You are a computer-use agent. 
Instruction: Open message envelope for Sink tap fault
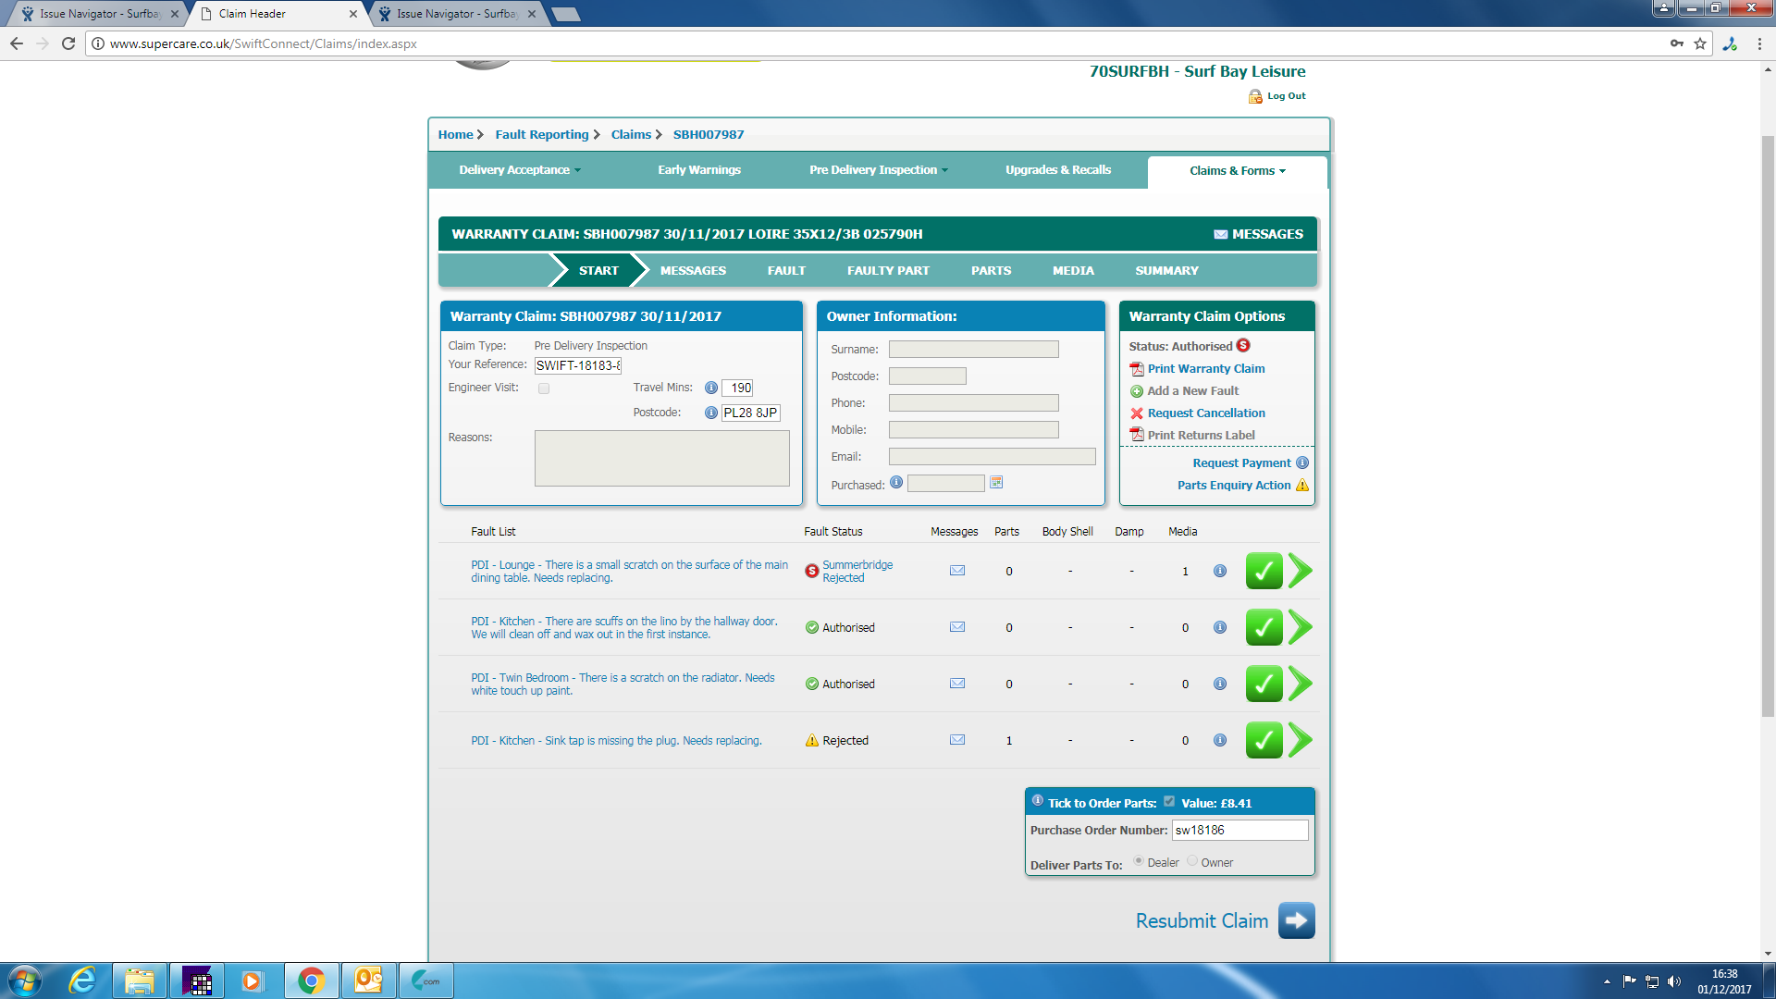click(x=957, y=740)
